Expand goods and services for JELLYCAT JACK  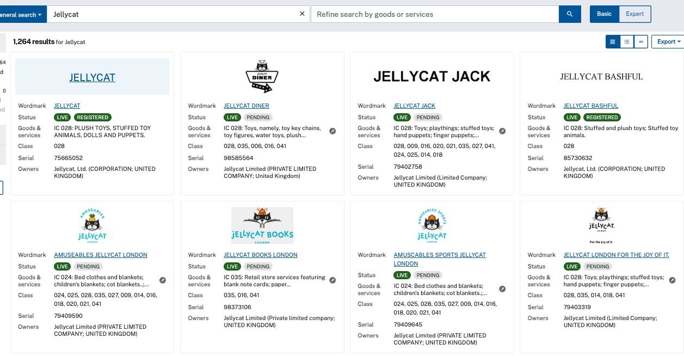click(x=502, y=131)
